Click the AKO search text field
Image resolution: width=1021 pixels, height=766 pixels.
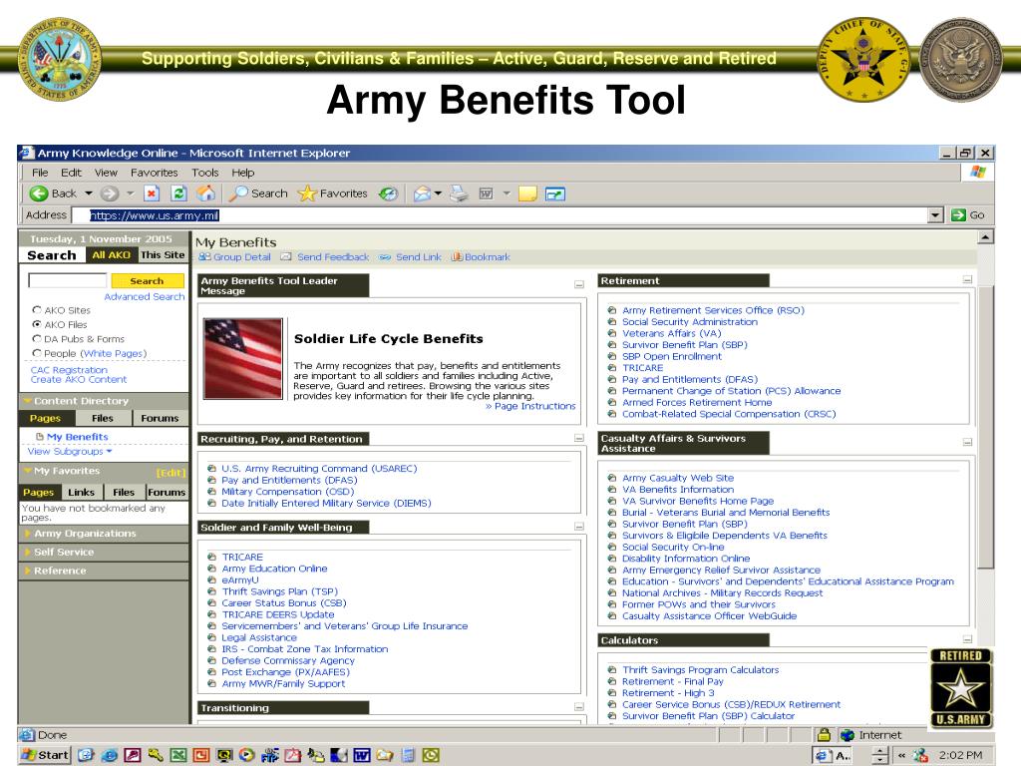coord(68,280)
